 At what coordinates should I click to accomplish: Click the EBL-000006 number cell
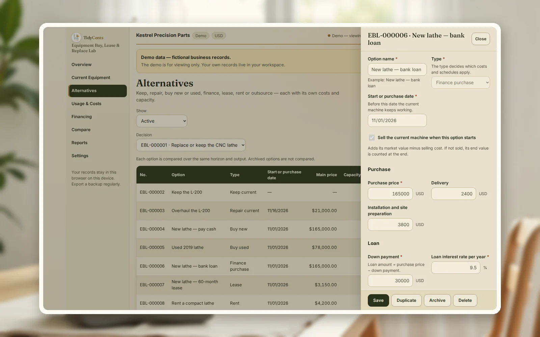(152, 266)
